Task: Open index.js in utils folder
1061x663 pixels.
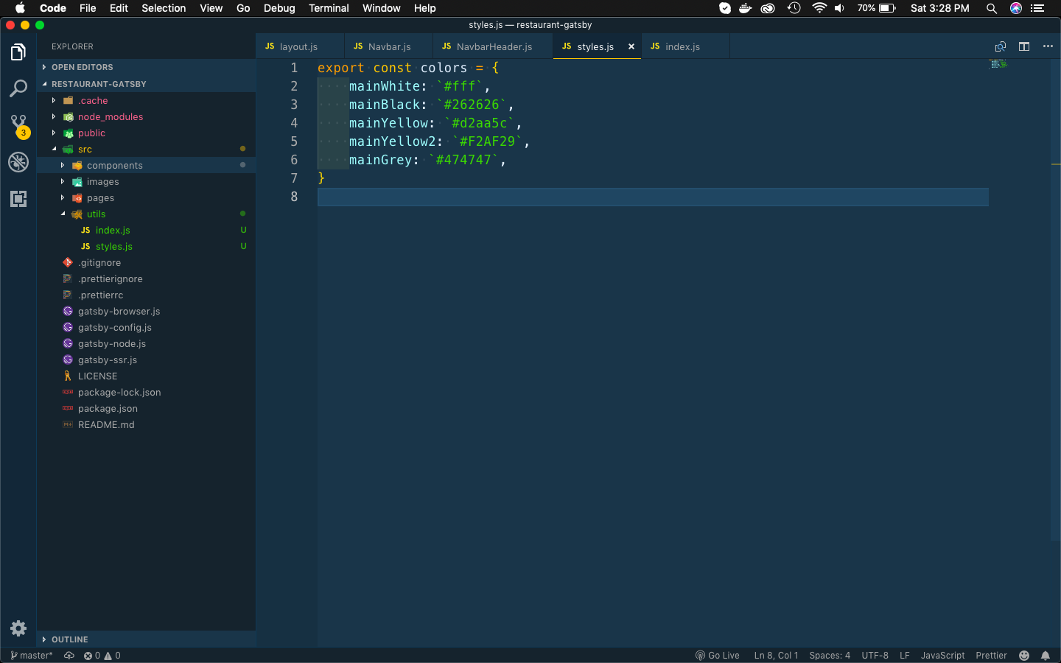Action: 146,231
